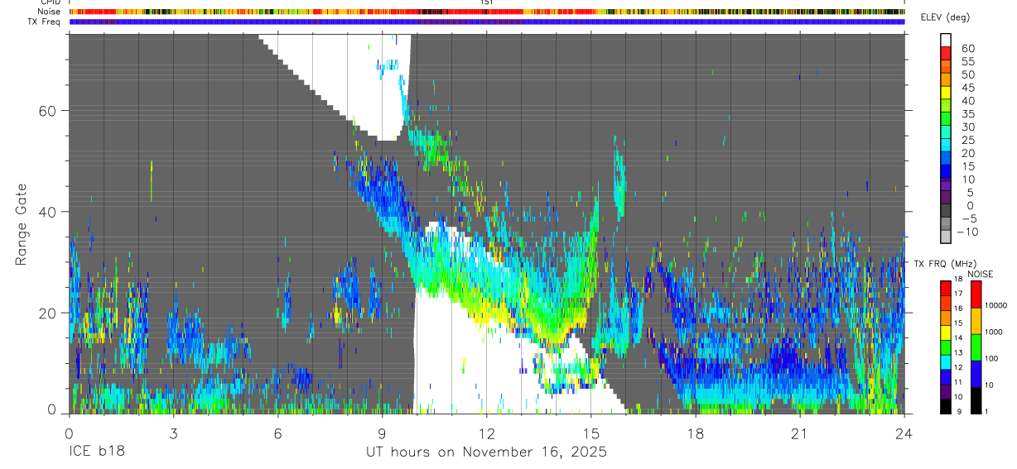The width and height of the screenshot is (1017, 469).
Task: Click the x-axis tick label '15'
Action: tap(591, 433)
